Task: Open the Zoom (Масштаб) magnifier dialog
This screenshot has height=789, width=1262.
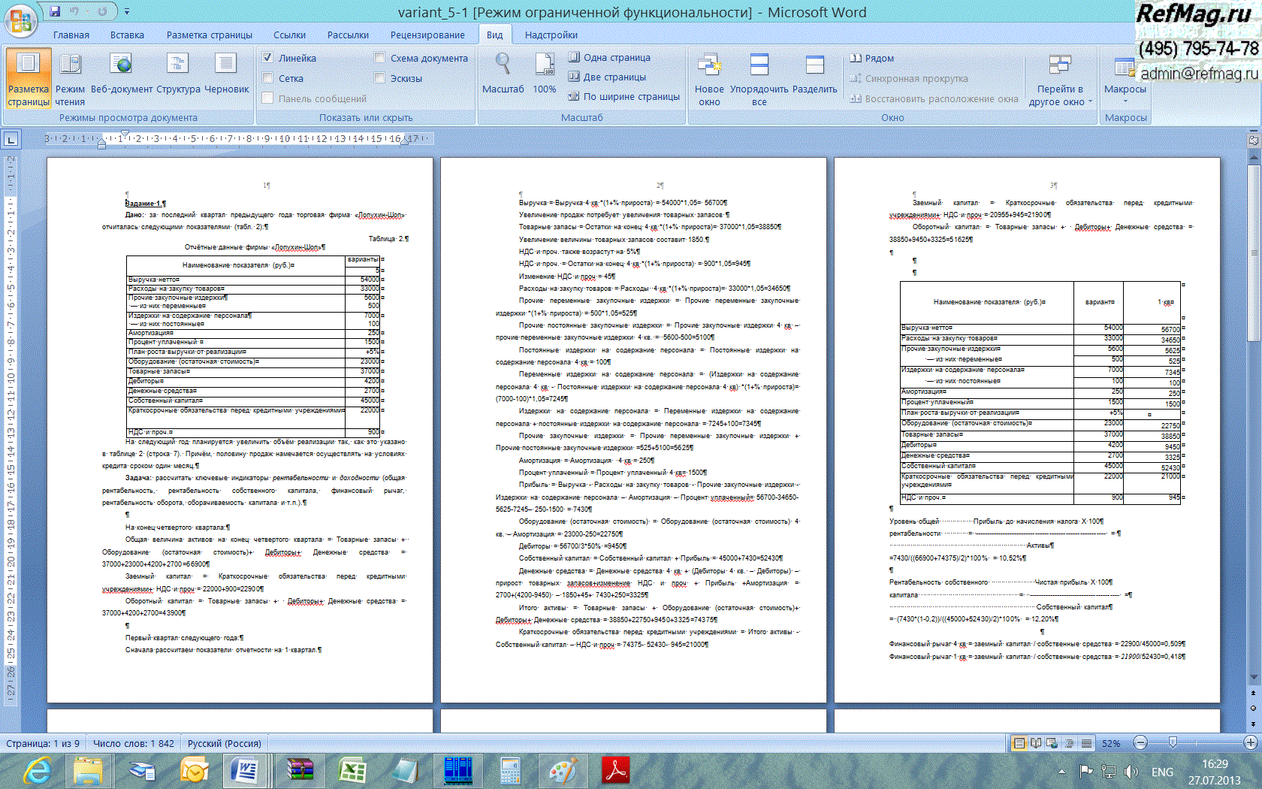Action: pyautogui.click(x=503, y=75)
